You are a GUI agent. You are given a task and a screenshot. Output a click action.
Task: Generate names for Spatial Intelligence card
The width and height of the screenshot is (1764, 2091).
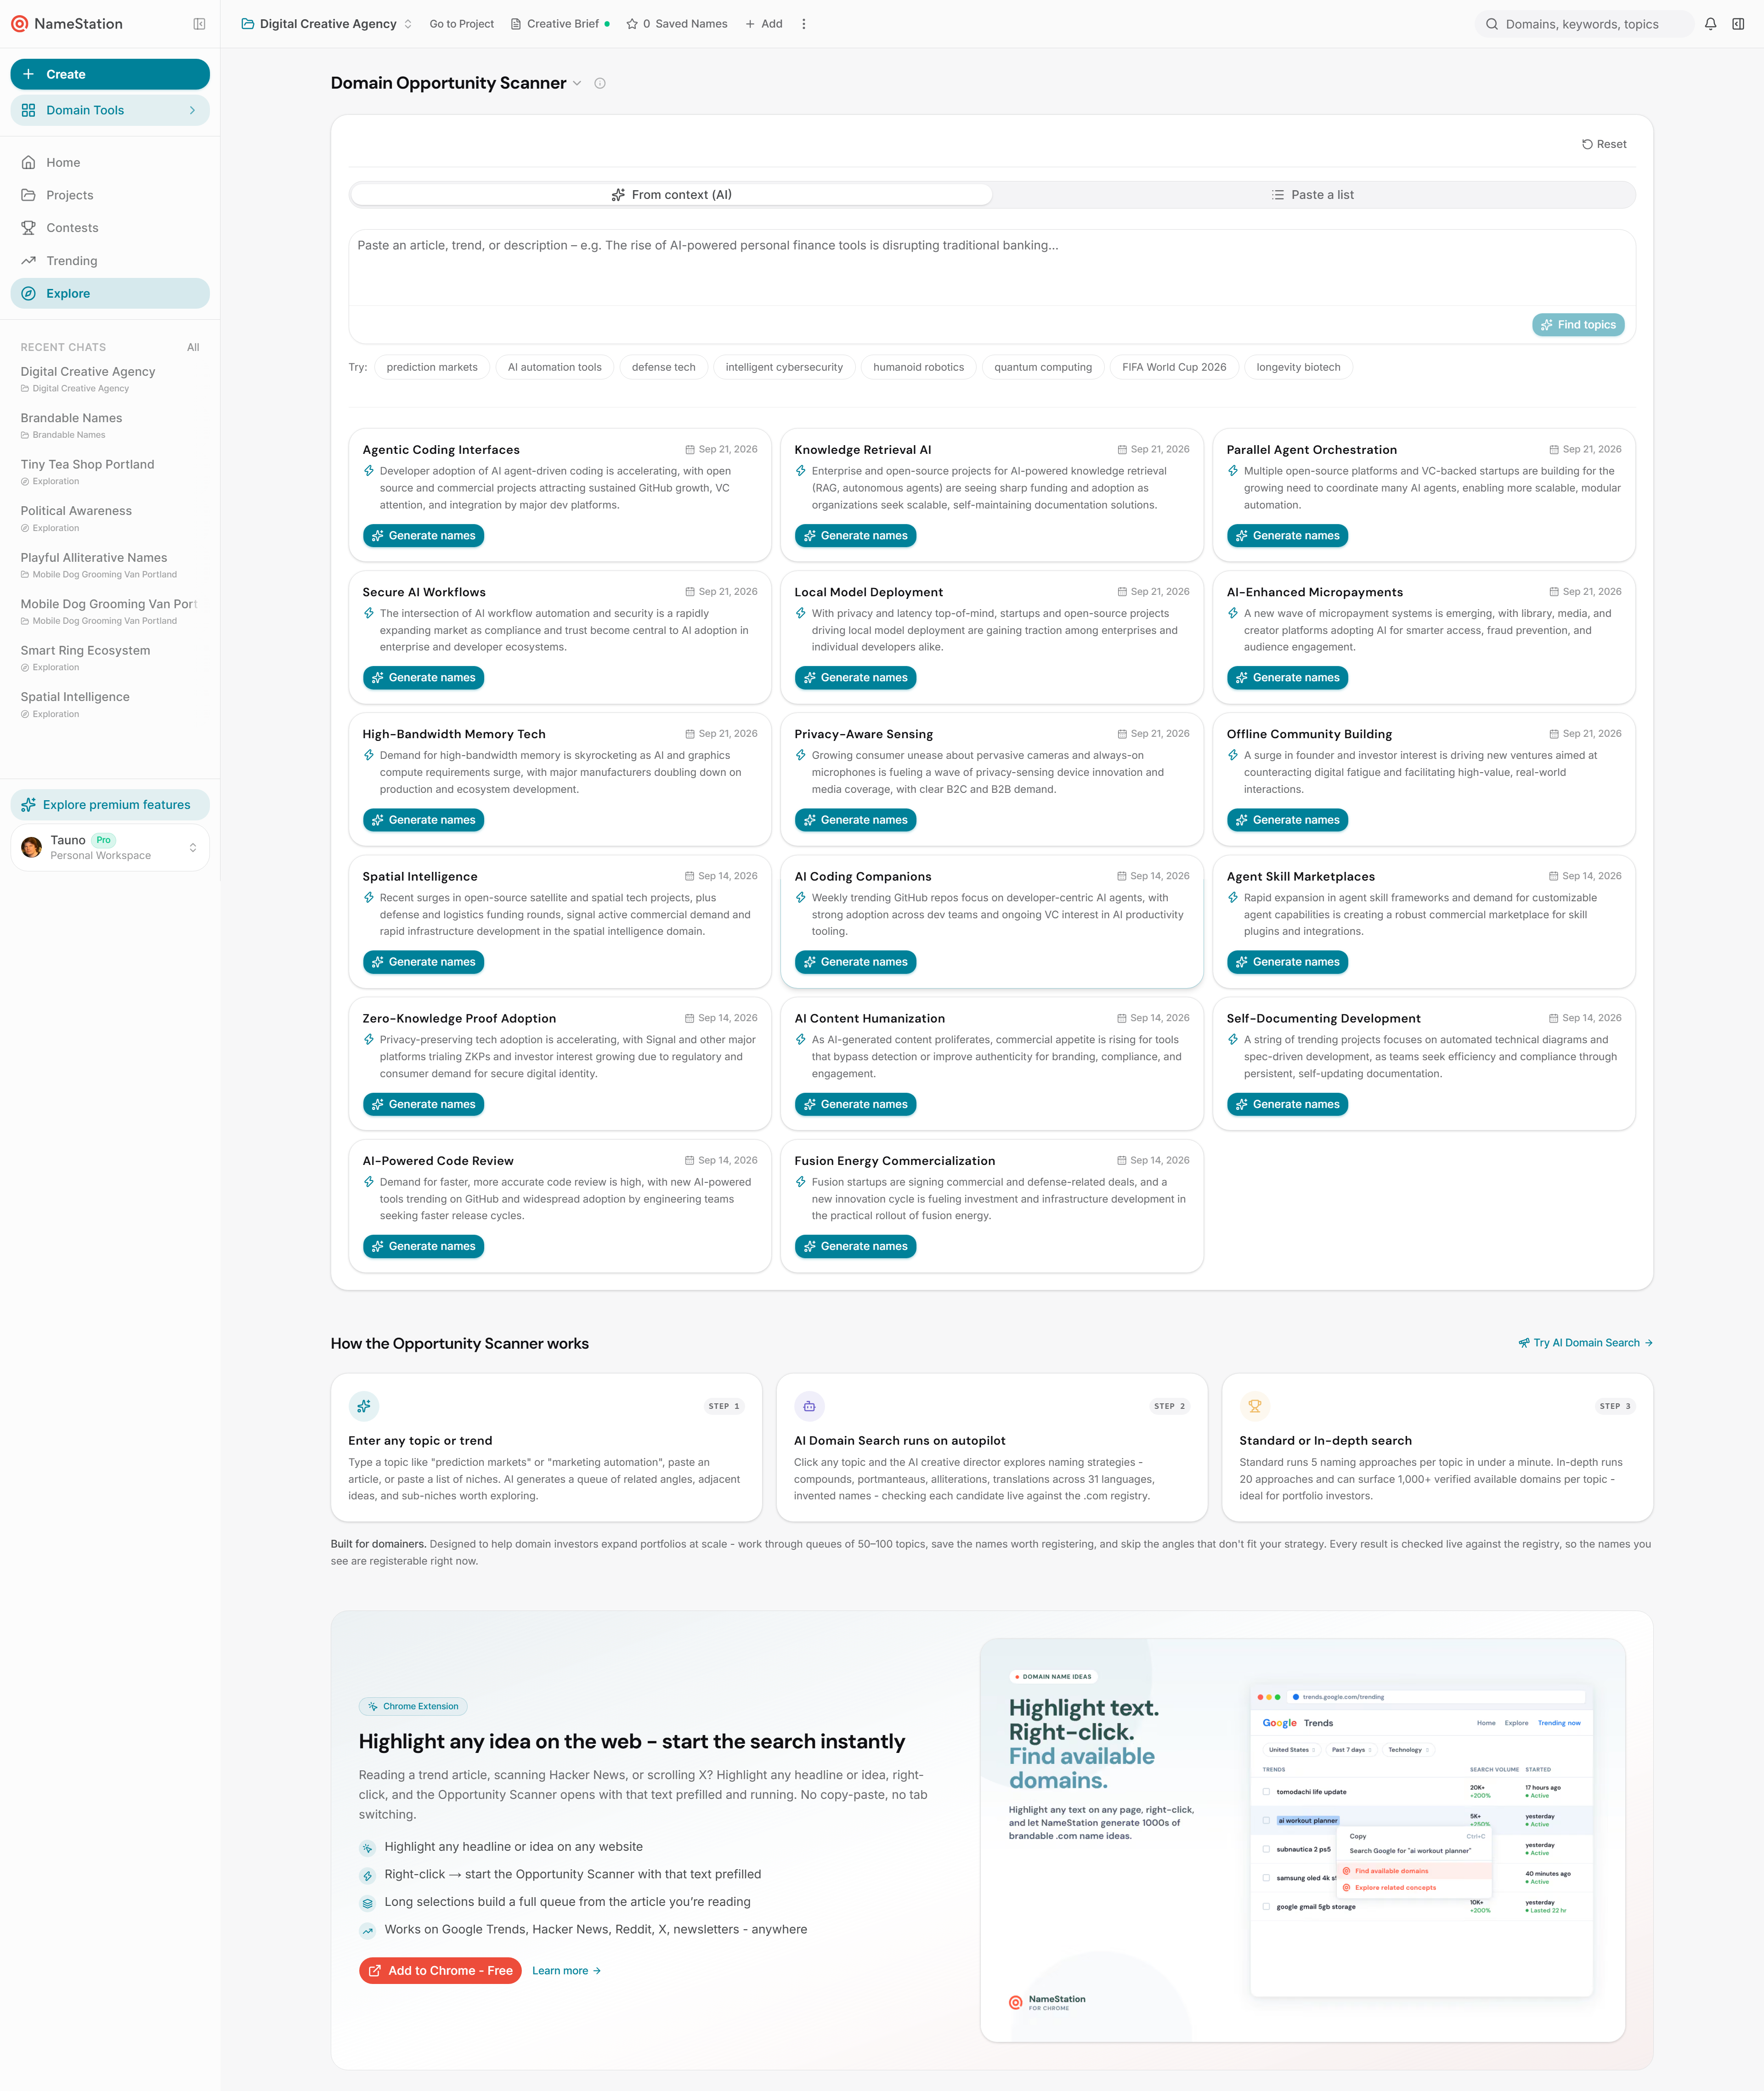coord(423,962)
